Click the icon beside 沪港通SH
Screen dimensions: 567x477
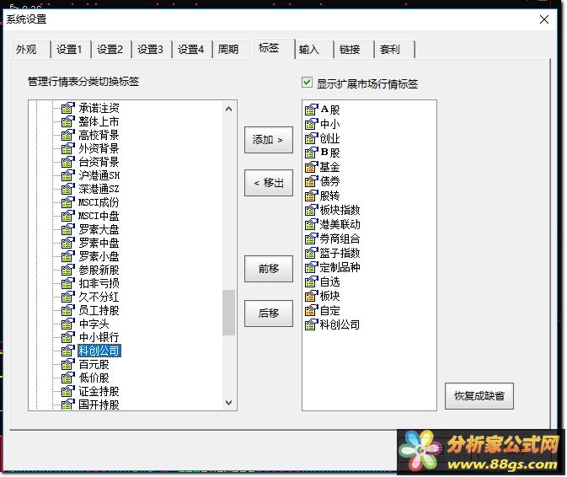pos(68,175)
